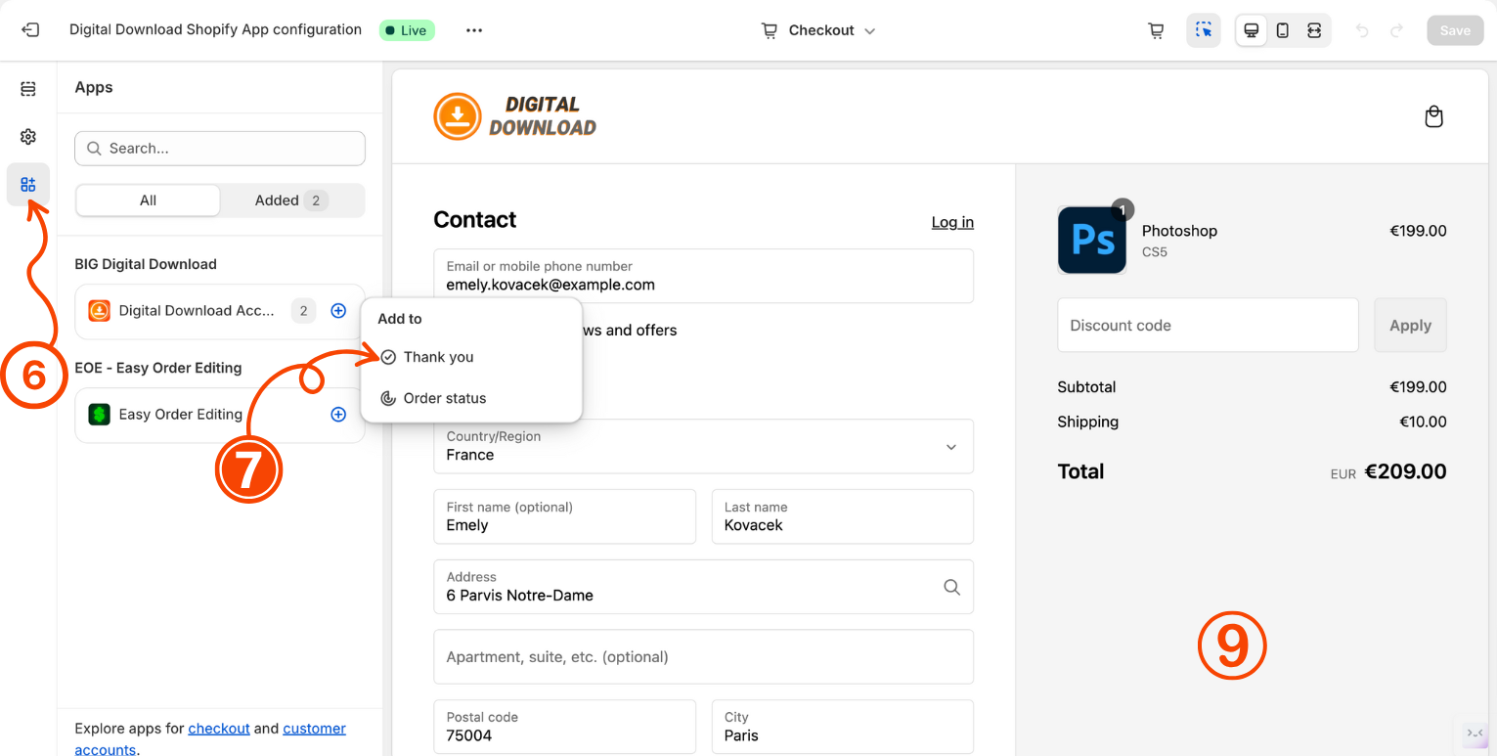
Task: Open the Apps panel icon in sidebar
Action: 28,185
